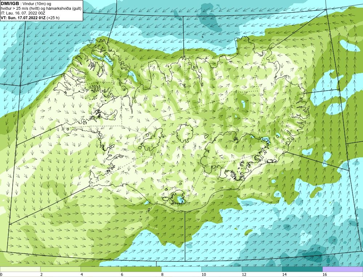Click the legend label '12'

(244, 274)
